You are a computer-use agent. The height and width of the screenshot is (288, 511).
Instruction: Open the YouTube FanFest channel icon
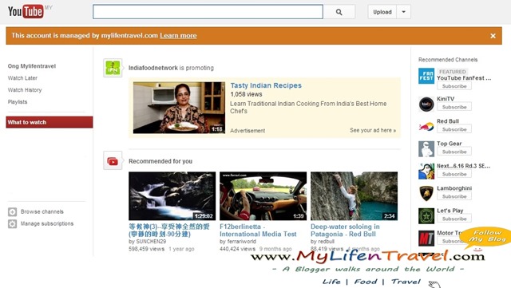426,76
